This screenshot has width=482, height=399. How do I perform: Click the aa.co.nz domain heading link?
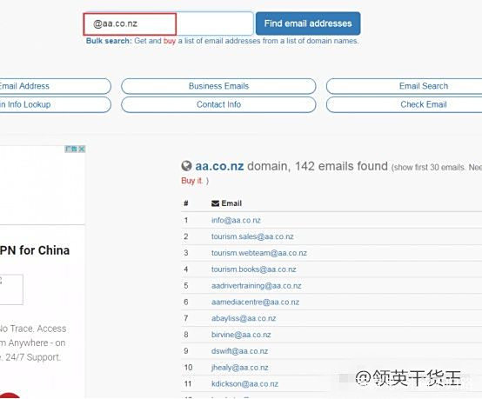(219, 166)
